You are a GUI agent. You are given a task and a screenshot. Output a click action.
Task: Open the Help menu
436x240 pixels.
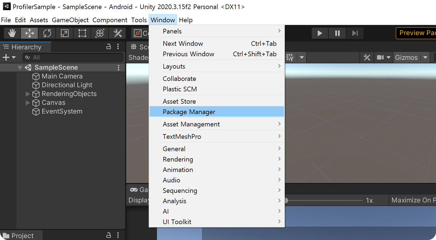pos(186,20)
